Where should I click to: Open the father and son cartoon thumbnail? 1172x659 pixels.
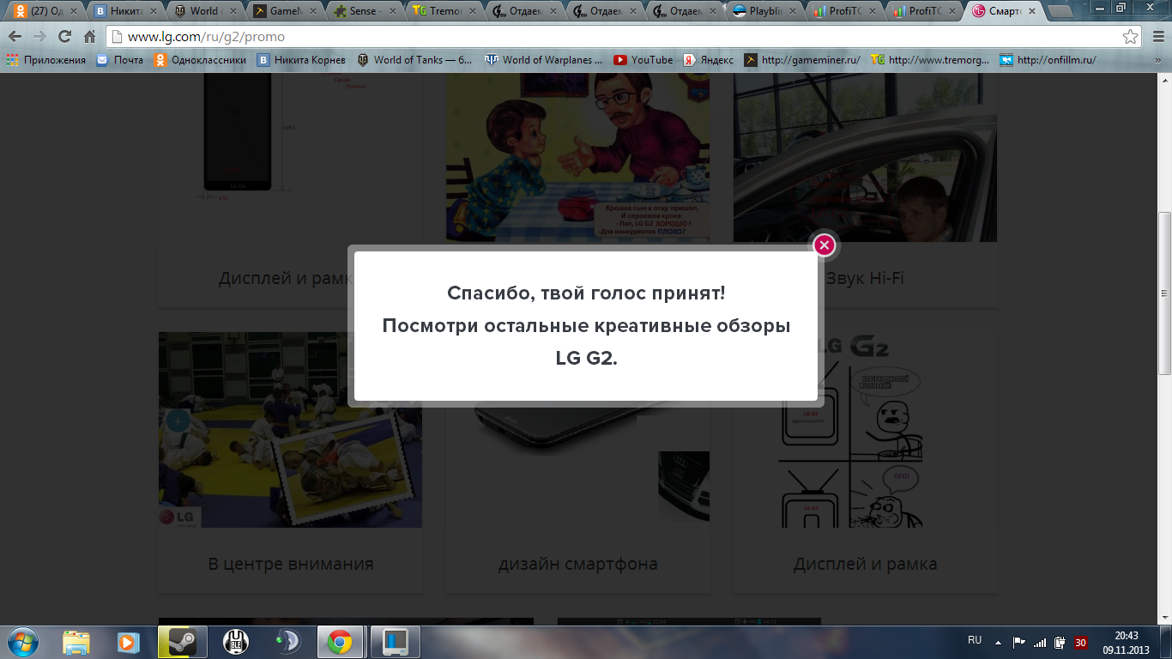tap(577, 157)
